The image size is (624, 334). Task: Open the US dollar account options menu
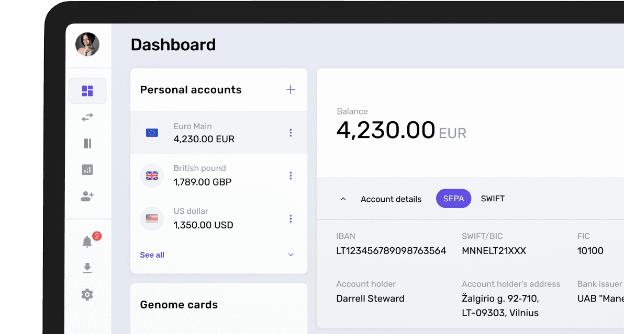coord(291,218)
